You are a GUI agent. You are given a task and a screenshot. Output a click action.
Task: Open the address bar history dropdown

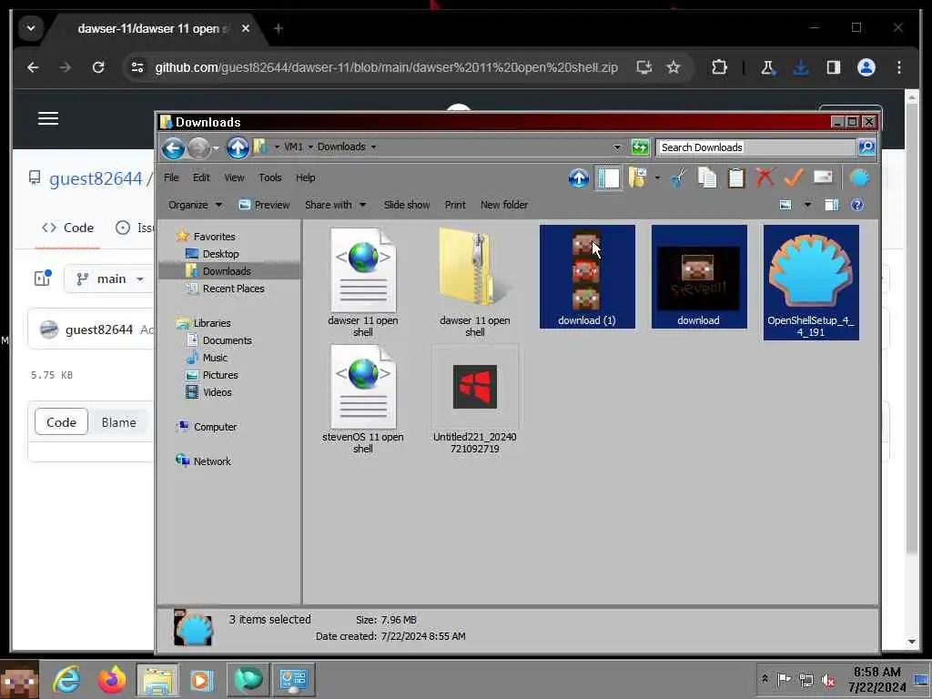617,147
